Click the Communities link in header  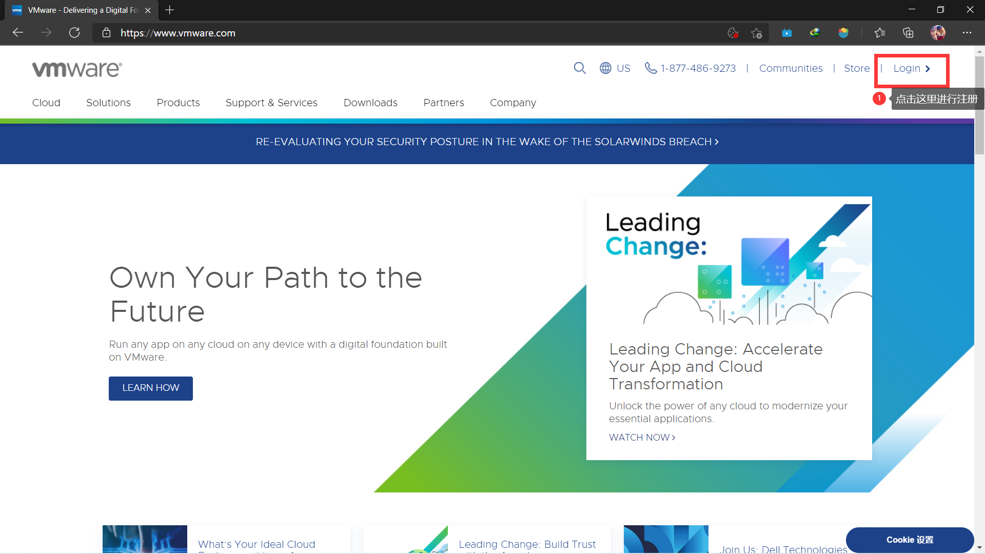coord(791,68)
